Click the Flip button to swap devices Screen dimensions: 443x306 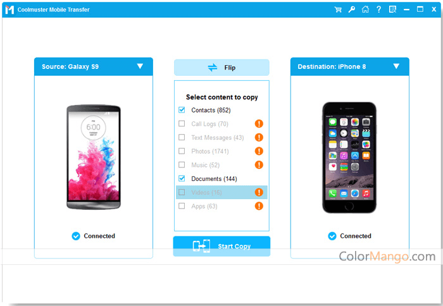click(x=221, y=68)
